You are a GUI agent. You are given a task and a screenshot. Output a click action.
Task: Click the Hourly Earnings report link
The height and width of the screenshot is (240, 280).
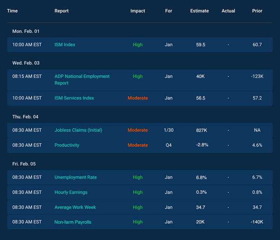[x=71, y=192]
